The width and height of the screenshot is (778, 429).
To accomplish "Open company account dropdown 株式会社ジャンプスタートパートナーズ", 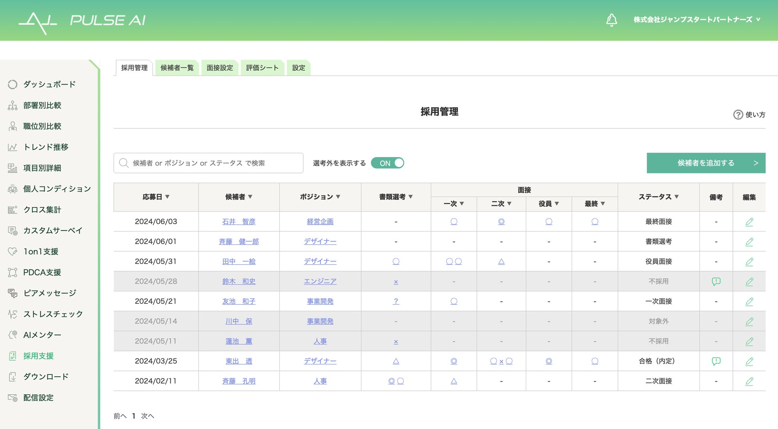I will [x=697, y=20].
